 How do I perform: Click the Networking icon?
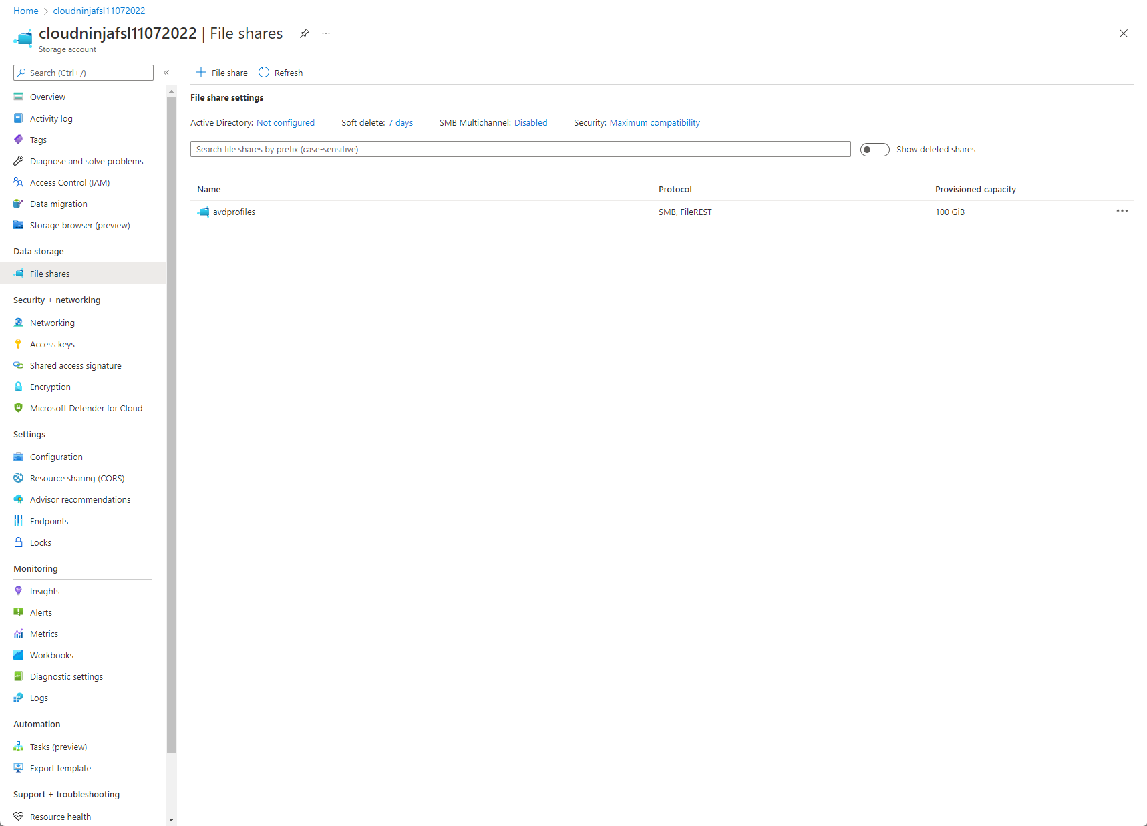coord(19,323)
